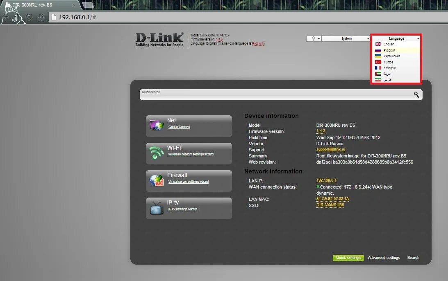The image size is (448, 281).
Task: Click the green Wi-Fi signal icon
Action: [156, 153]
